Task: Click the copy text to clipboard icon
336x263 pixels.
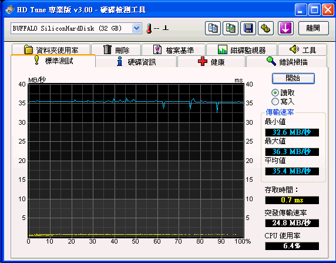Action: click(213, 28)
